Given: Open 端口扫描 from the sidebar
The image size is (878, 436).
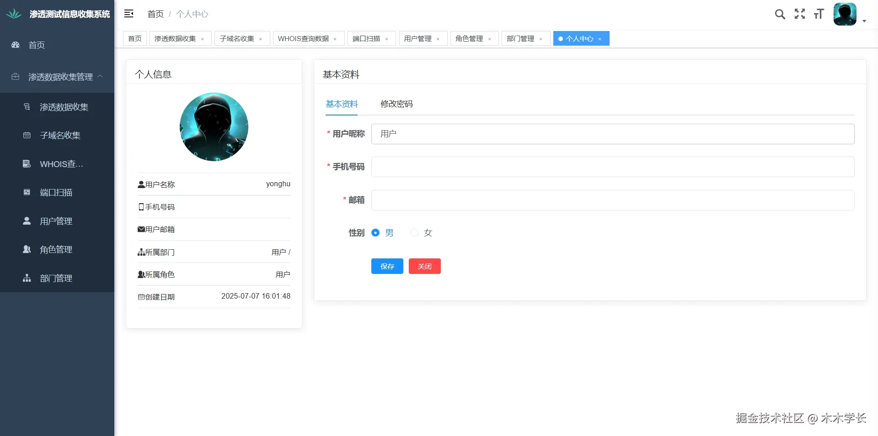Looking at the screenshot, I should click(55, 192).
